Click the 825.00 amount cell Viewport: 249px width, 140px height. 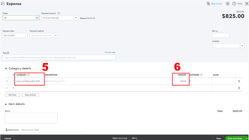pos(180,81)
